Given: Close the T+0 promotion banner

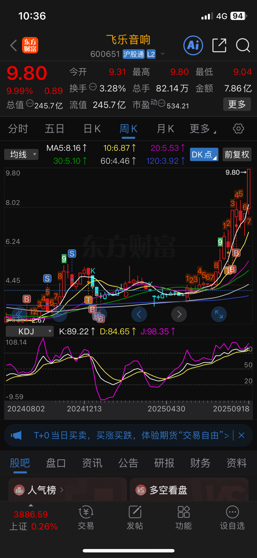Looking at the screenshot, I should pyautogui.click(x=241, y=436).
